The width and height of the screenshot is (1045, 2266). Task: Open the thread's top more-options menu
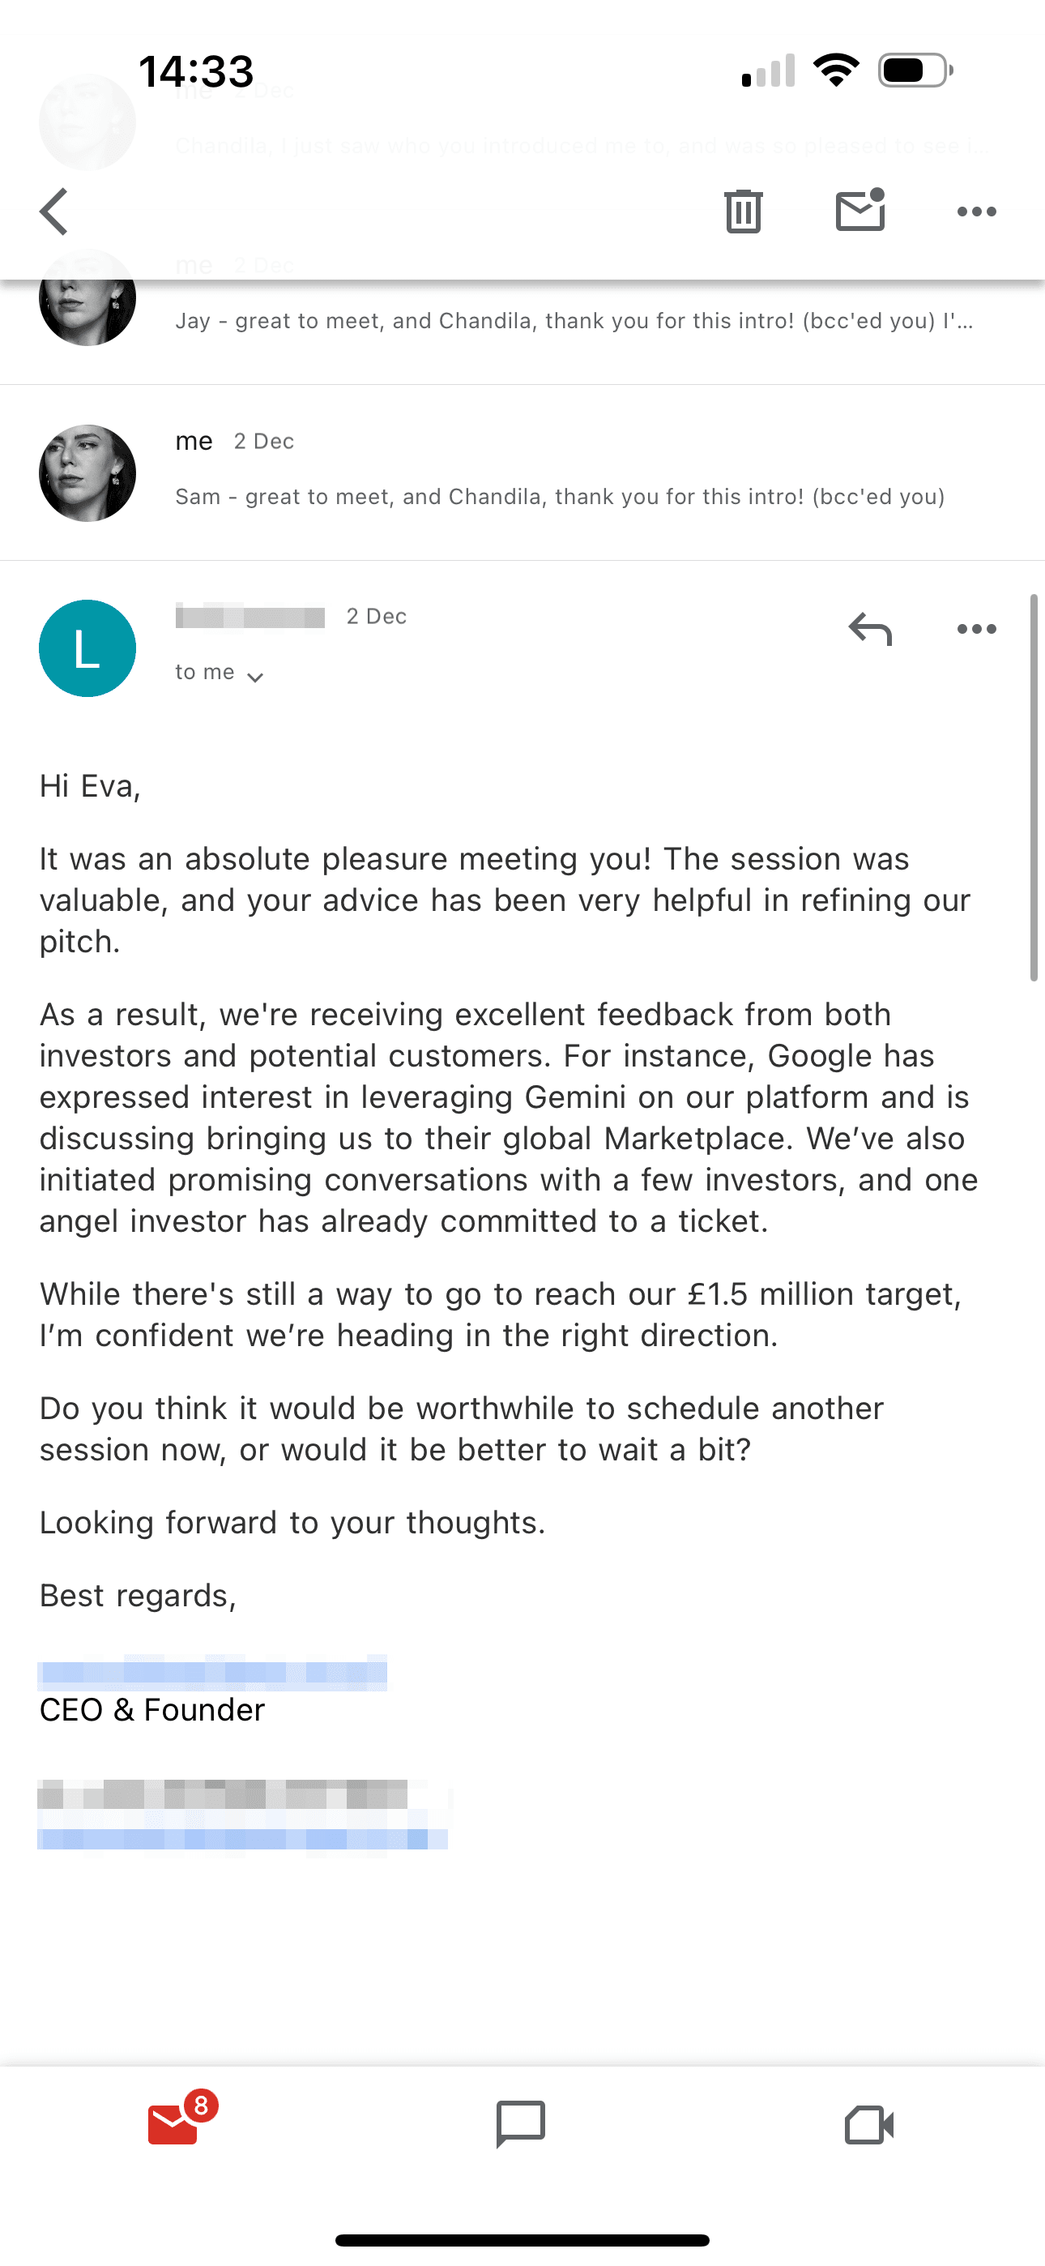[x=976, y=212]
